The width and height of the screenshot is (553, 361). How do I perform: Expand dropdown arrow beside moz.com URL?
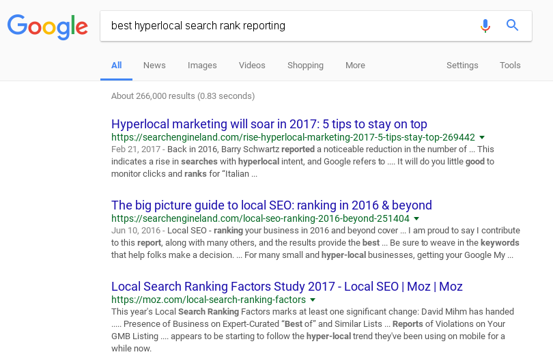click(x=313, y=300)
